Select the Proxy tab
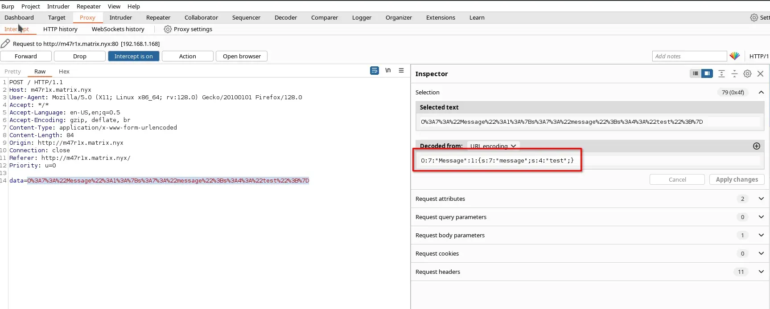Screen dimensions: 770x309 pos(87,17)
